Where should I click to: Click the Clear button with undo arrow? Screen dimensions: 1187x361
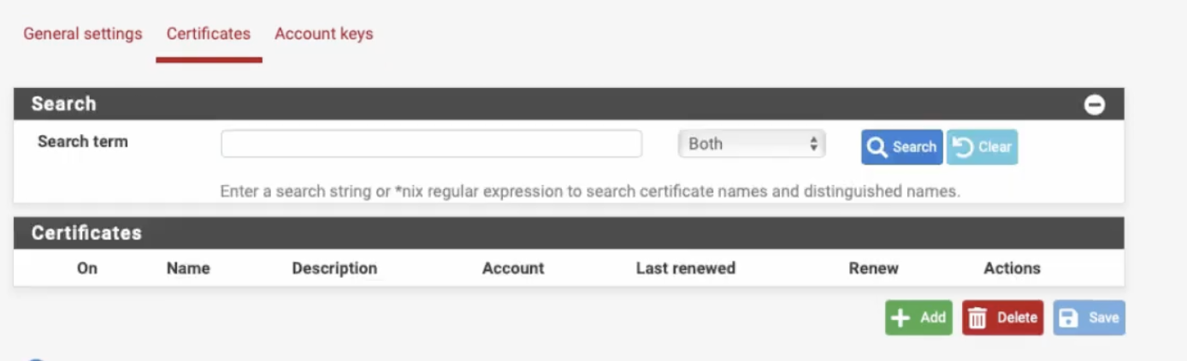click(x=982, y=147)
